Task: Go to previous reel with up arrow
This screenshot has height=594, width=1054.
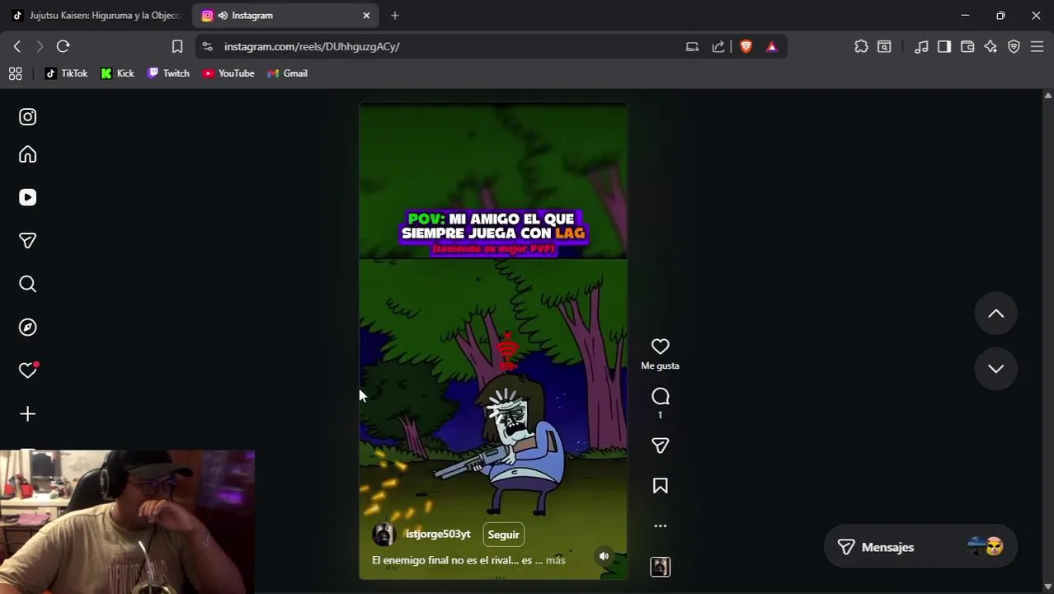Action: pyautogui.click(x=996, y=313)
